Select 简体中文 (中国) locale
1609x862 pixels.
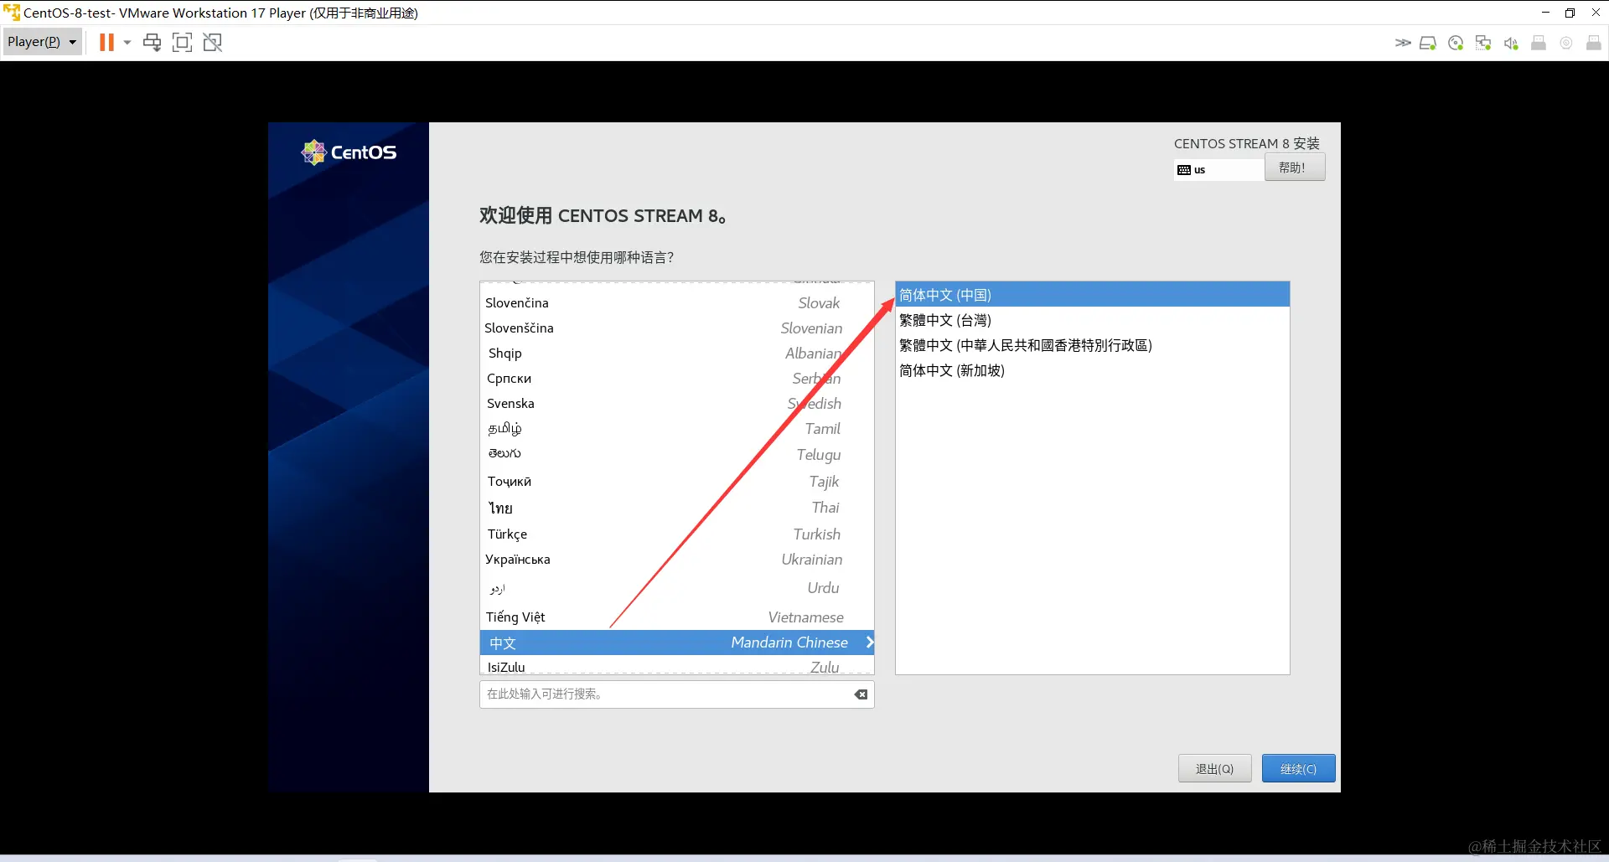(1092, 295)
